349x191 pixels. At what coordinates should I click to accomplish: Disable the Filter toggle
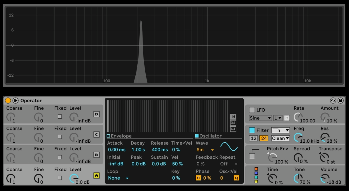(252, 130)
